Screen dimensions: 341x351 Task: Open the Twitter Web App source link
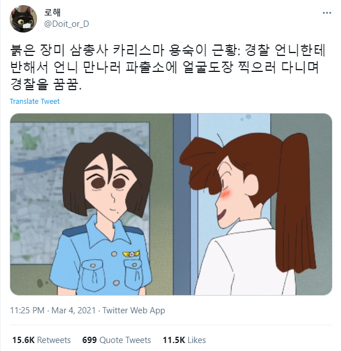133,310
